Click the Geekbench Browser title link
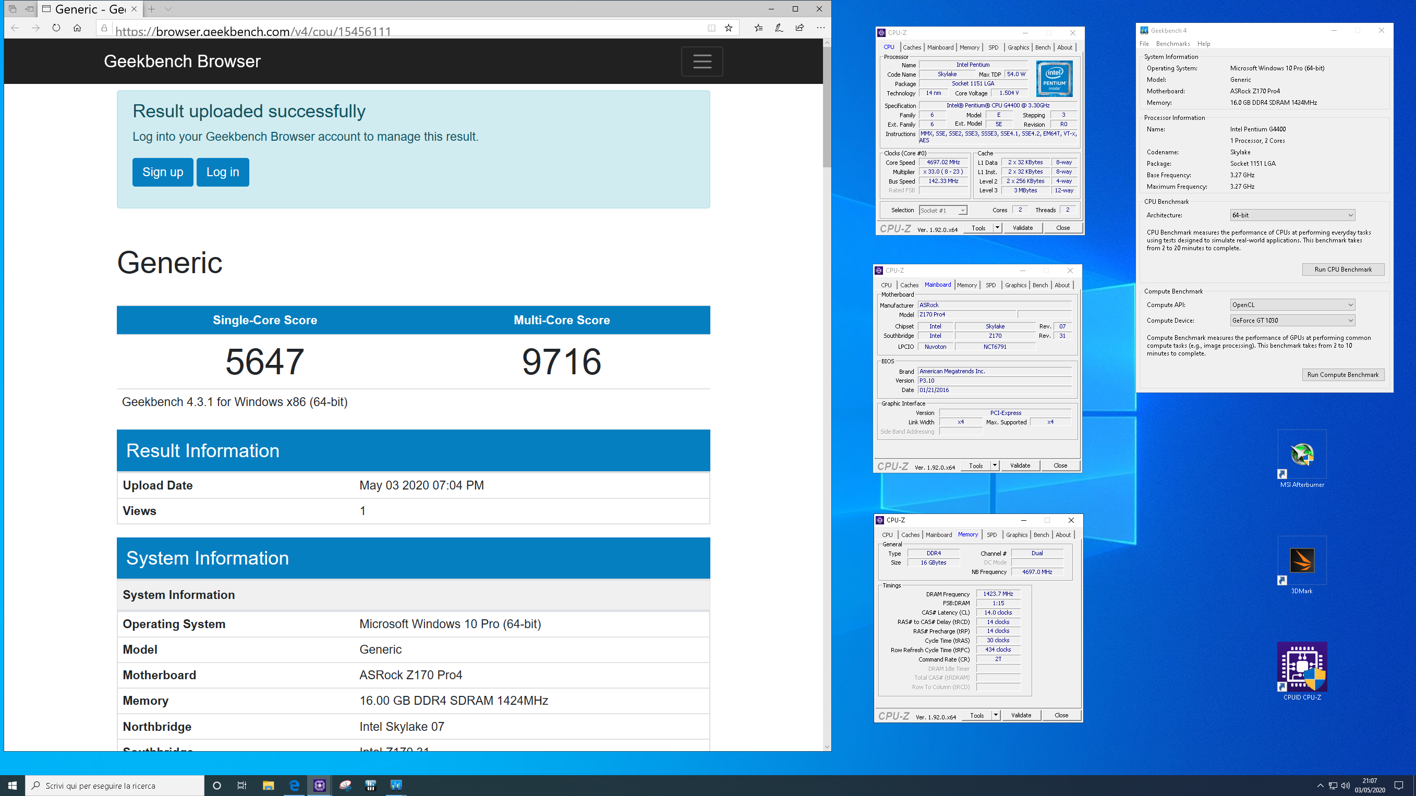 [x=182, y=61]
